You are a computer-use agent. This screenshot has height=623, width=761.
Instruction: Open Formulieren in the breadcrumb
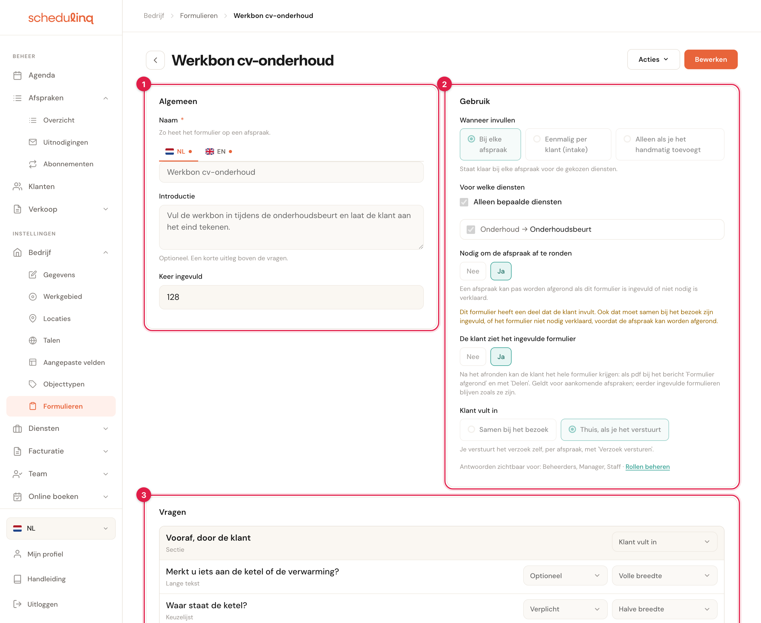199,16
